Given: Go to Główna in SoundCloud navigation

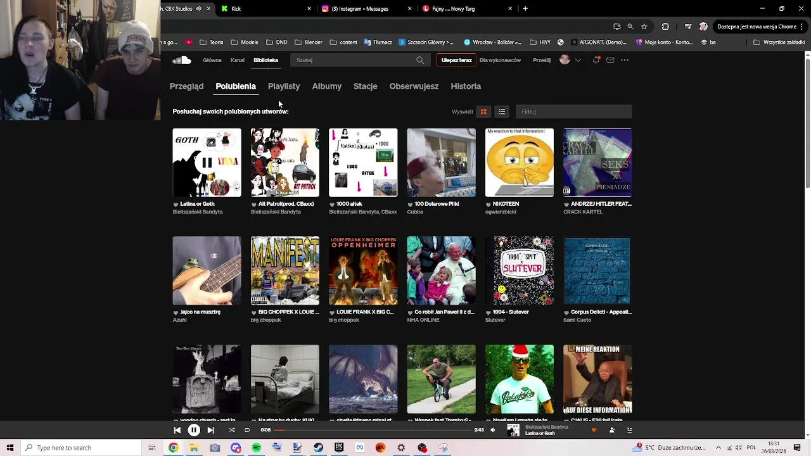Looking at the screenshot, I should [212, 60].
